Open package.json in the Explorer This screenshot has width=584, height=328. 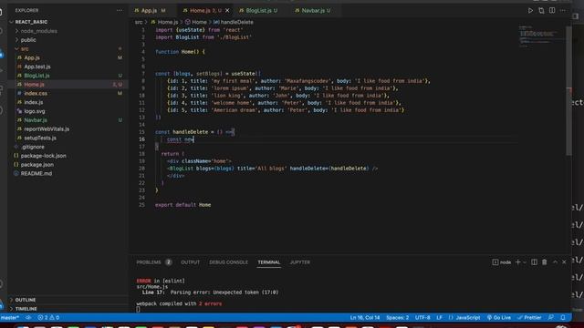click(x=36, y=165)
